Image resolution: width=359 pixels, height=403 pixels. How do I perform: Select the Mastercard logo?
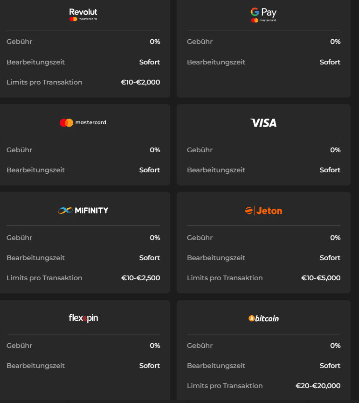(83, 123)
